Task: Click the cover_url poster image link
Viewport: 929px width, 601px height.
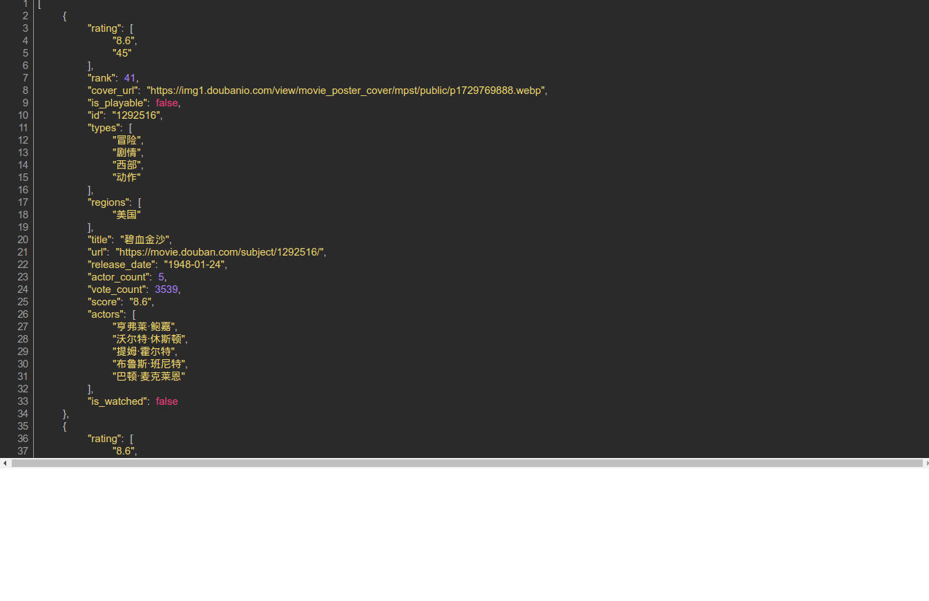Action: click(346, 90)
